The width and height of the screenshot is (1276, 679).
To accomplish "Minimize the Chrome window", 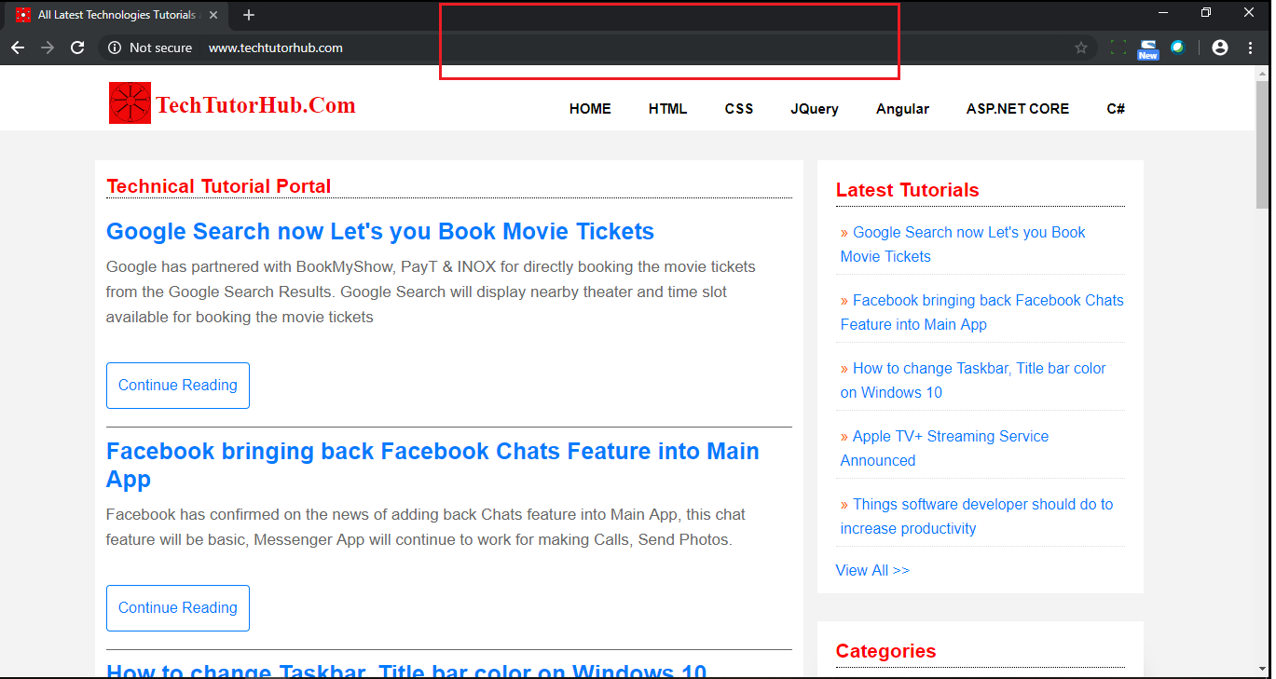I will tap(1163, 13).
